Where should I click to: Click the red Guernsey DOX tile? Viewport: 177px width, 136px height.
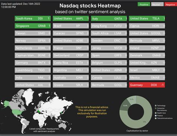pyautogui.click(x=147, y=85)
